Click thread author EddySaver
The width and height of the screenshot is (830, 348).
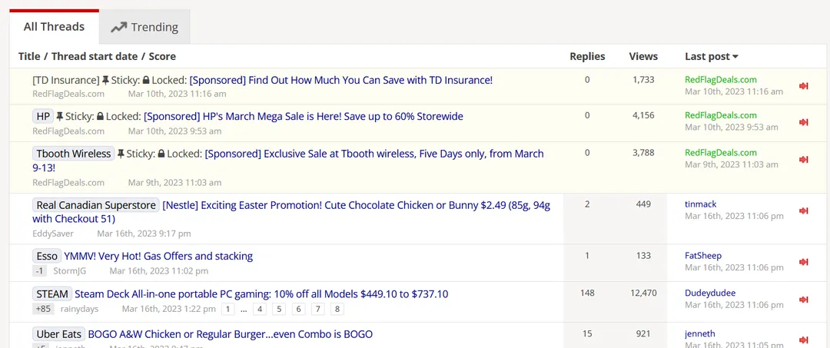[53, 234]
